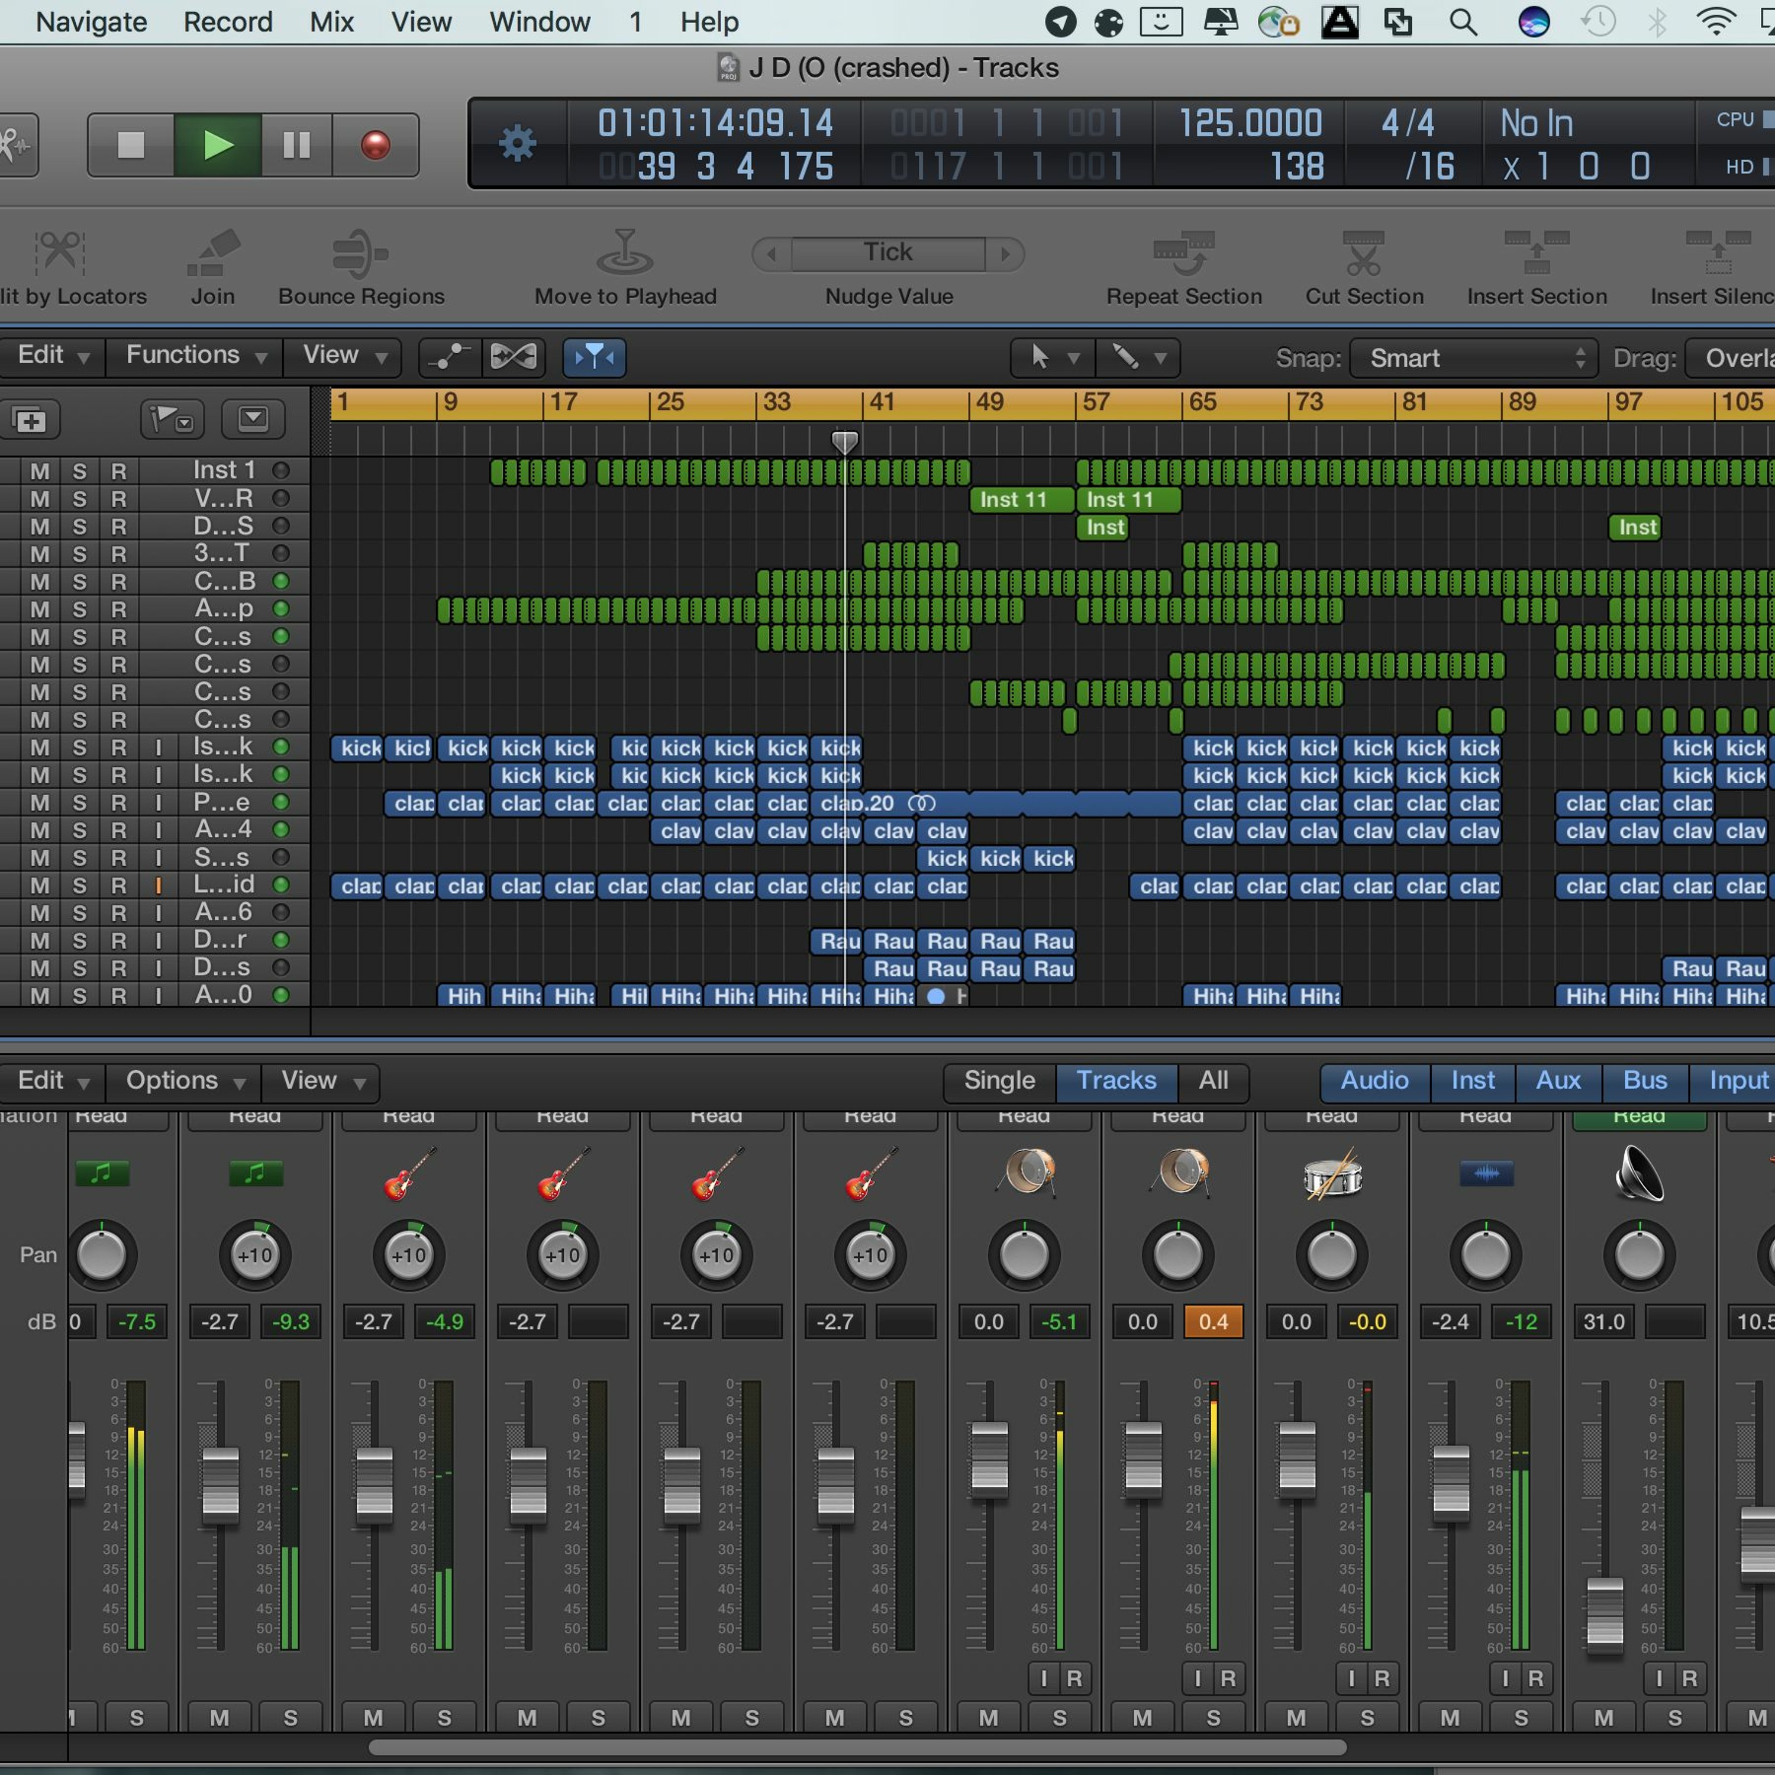Click the Repeat Section toolbar icon
This screenshot has width=1775, height=1775.
point(1183,254)
